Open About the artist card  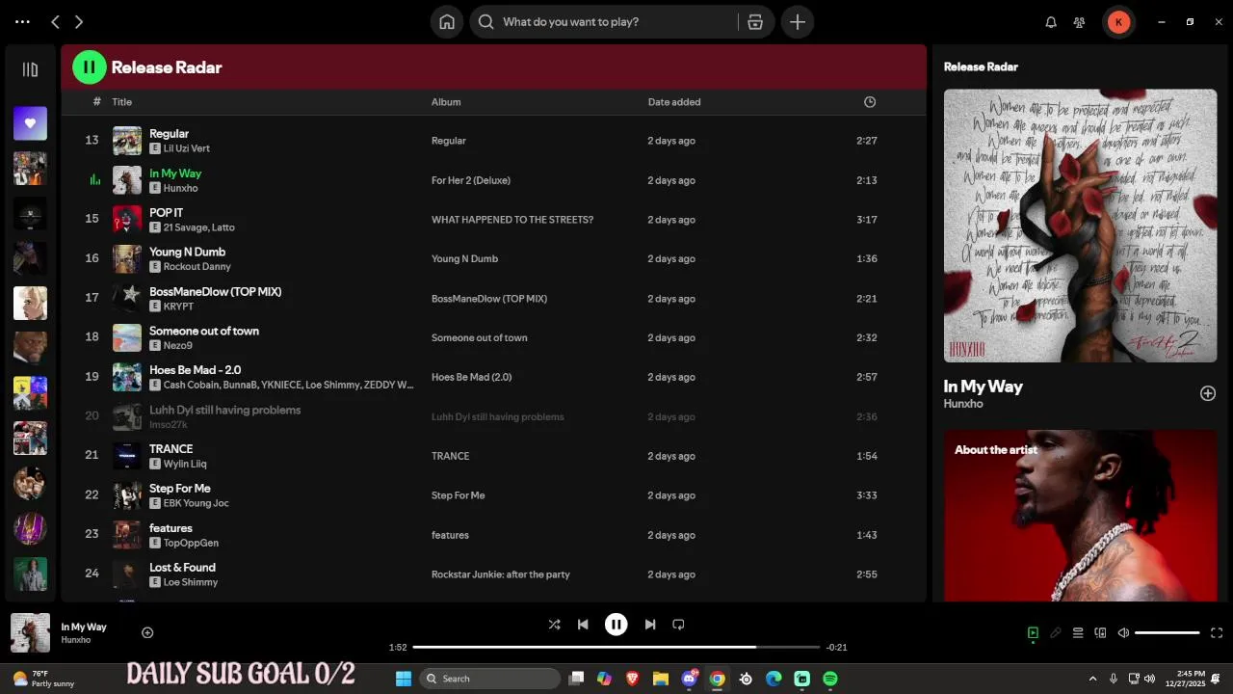[1080, 516]
